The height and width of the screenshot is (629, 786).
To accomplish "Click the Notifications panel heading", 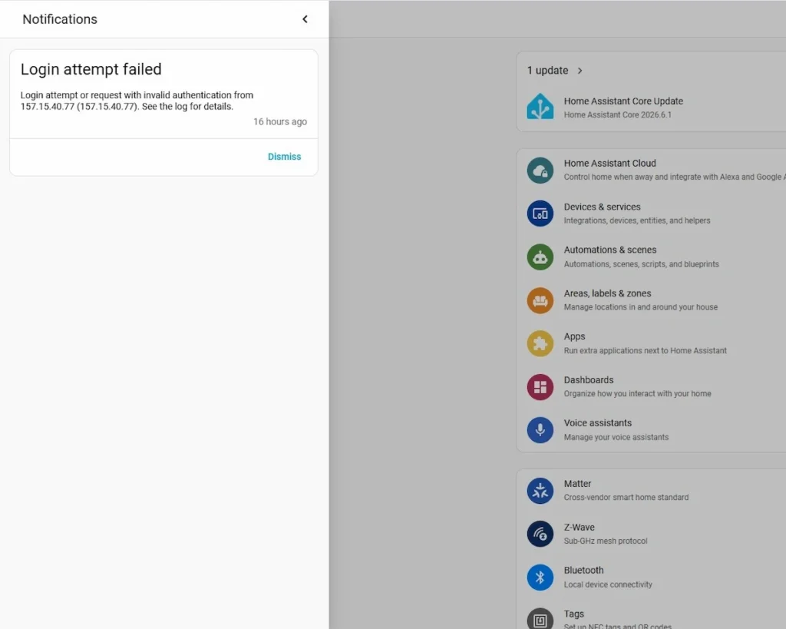I will (60, 19).
